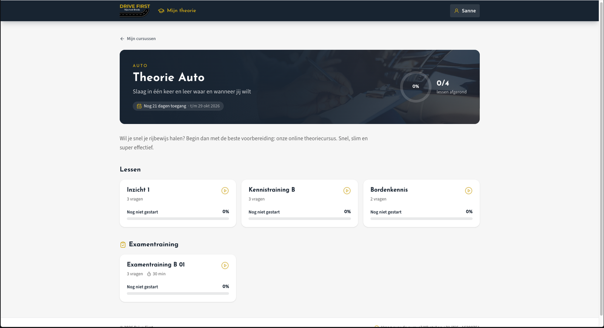The image size is (604, 328).
Task: Click the graduation cap icon beside Mijn theorie
Action: point(161,11)
